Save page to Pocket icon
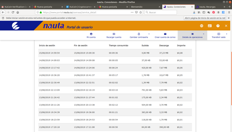 click(136, 12)
